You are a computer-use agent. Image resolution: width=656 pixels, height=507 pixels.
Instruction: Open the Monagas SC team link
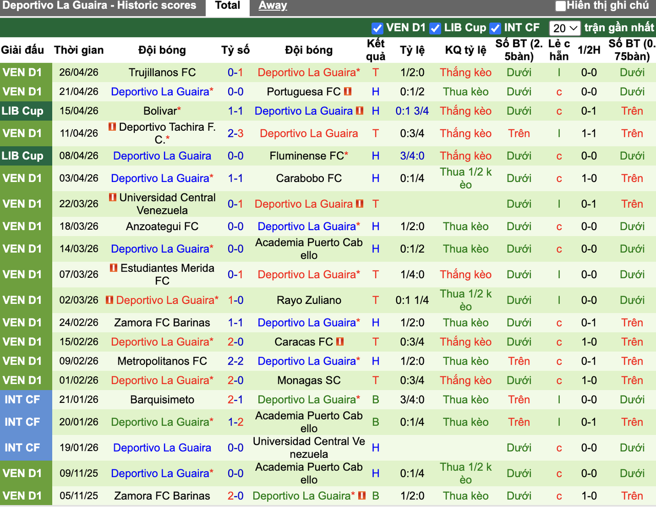click(309, 380)
